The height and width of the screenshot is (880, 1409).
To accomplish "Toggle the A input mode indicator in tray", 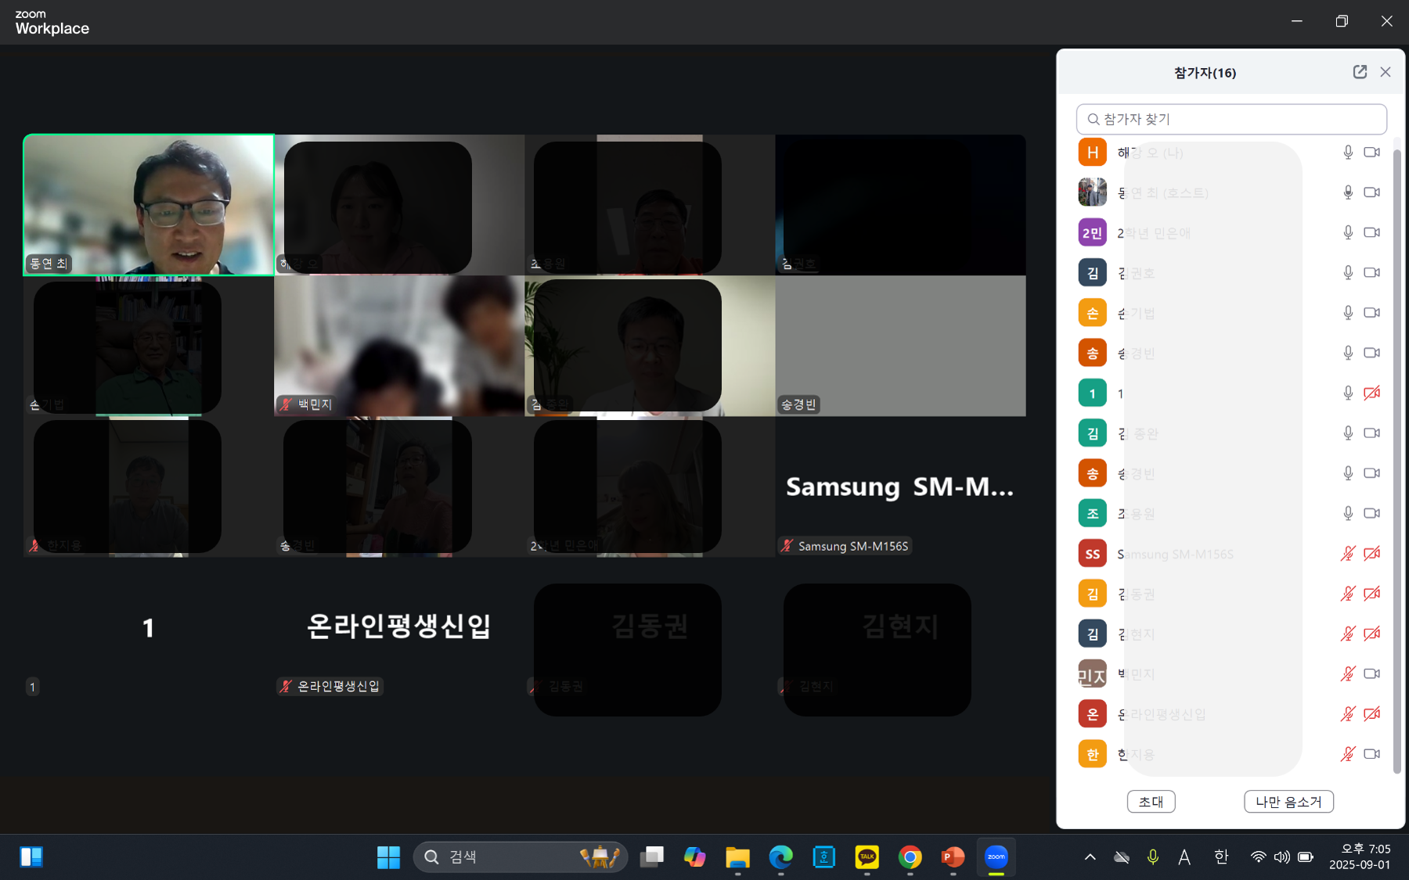I will (x=1184, y=857).
